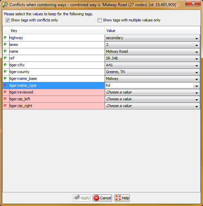The image size is (203, 206).
Task: Click the Apply button
Action: pos(81,198)
